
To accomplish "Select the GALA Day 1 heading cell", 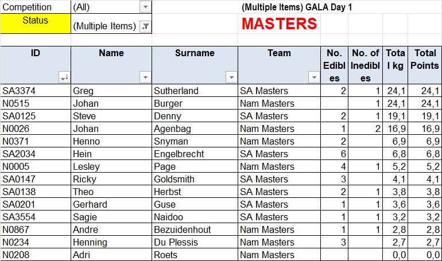I will point(297,7).
